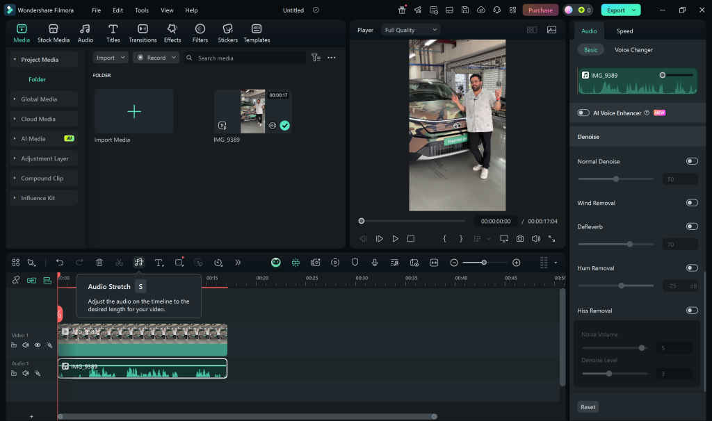Click the Crop tool icon
This screenshot has height=421, width=712.
pyautogui.click(x=178, y=262)
